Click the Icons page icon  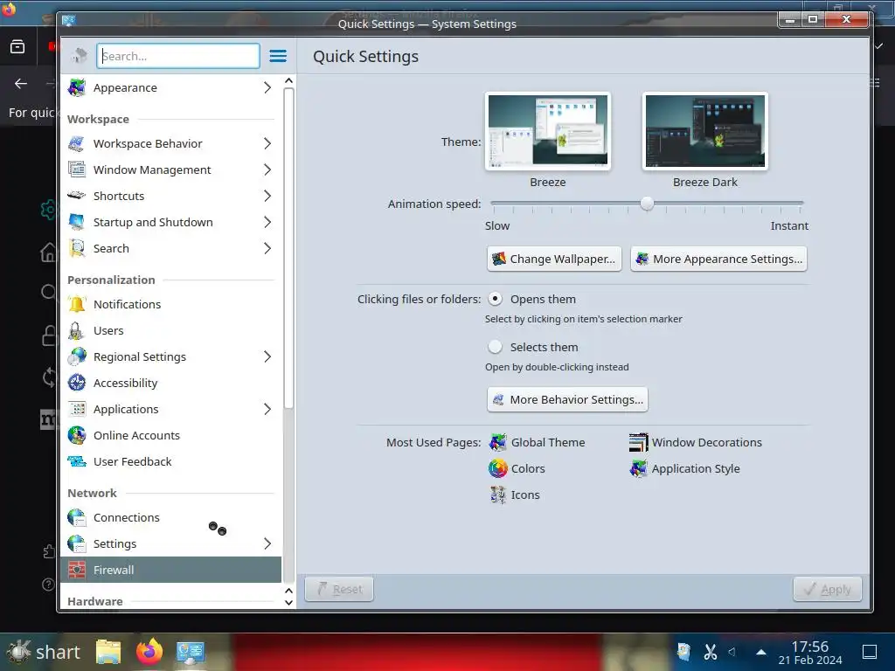tap(497, 495)
